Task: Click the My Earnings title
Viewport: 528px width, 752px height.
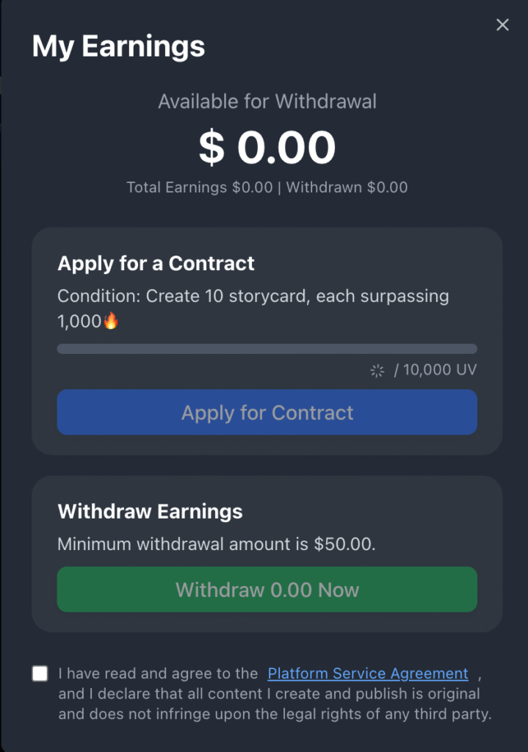Action: click(118, 46)
